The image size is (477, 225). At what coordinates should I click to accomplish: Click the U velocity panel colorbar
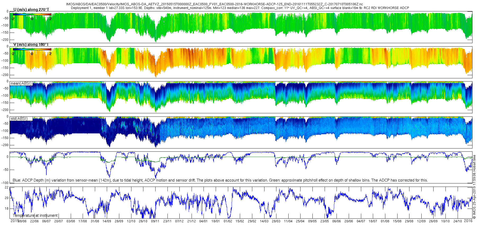pos(32,14)
